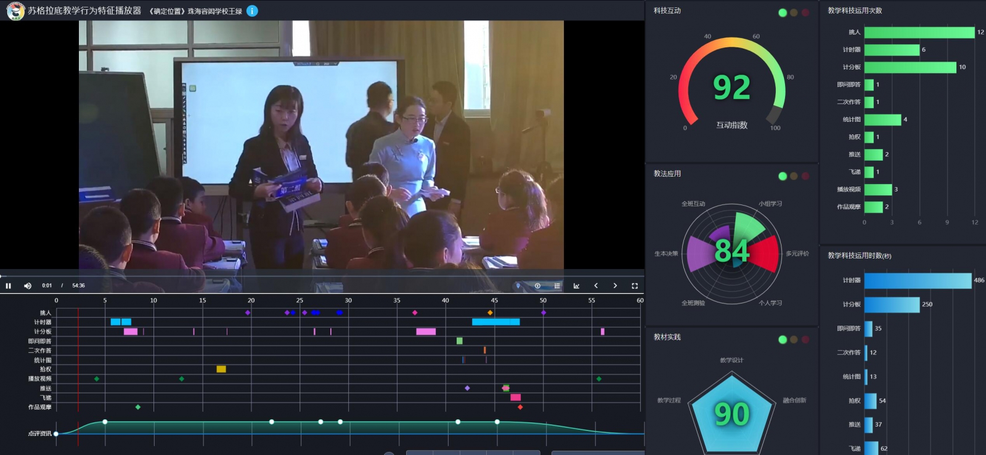Click the blue info icon in title
This screenshot has height=455, width=986.
252,11
